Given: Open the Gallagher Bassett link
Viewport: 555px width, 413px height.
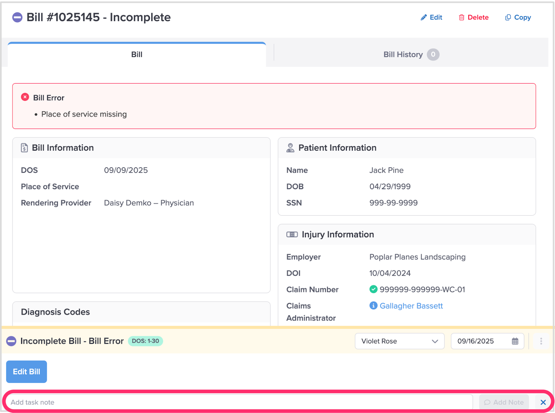Looking at the screenshot, I should pos(411,306).
